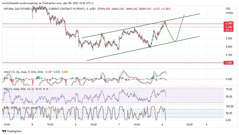Click the MOEX exchange label in the legend
239x135 pixels.
pos(92,9)
